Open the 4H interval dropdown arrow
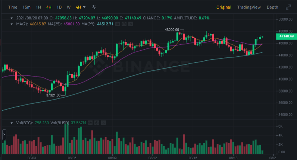The width and height of the screenshot is (297, 160). 84,7
